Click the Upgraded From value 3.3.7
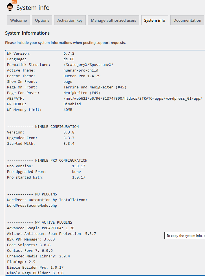Image resolution: width=205 pixels, height=276 pixels. click(69, 138)
